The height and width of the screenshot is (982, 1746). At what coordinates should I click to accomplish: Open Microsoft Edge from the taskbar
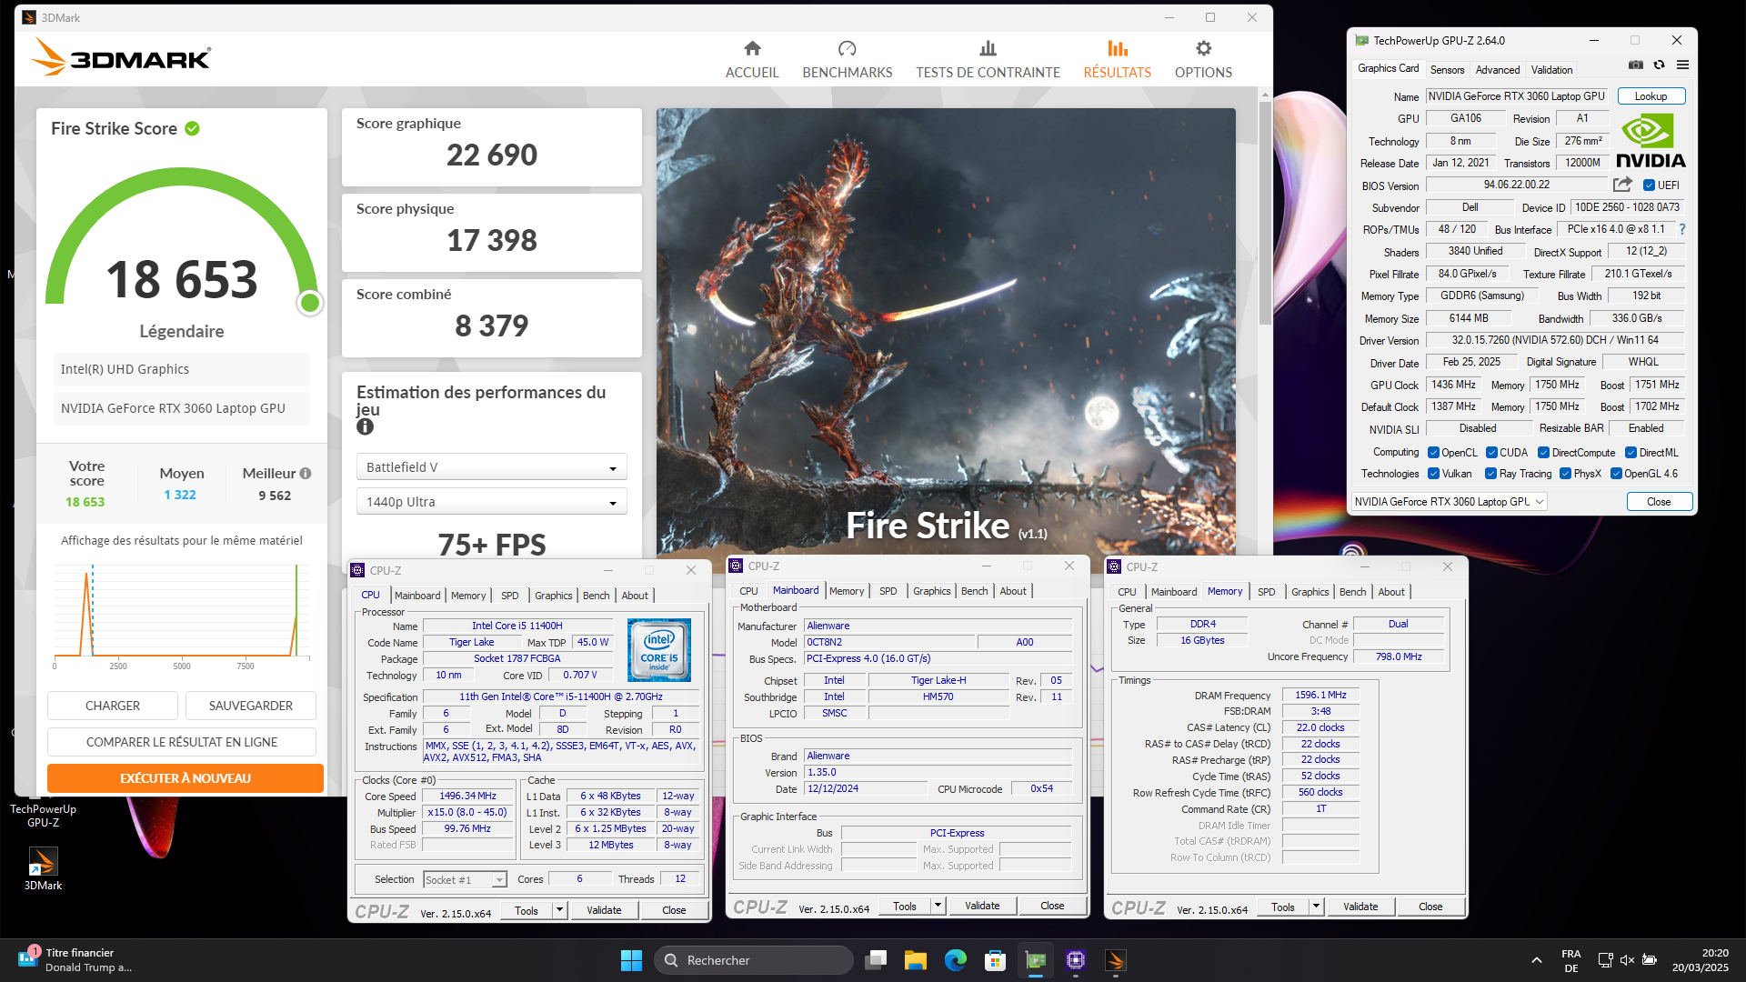pyautogui.click(x=955, y=960)
